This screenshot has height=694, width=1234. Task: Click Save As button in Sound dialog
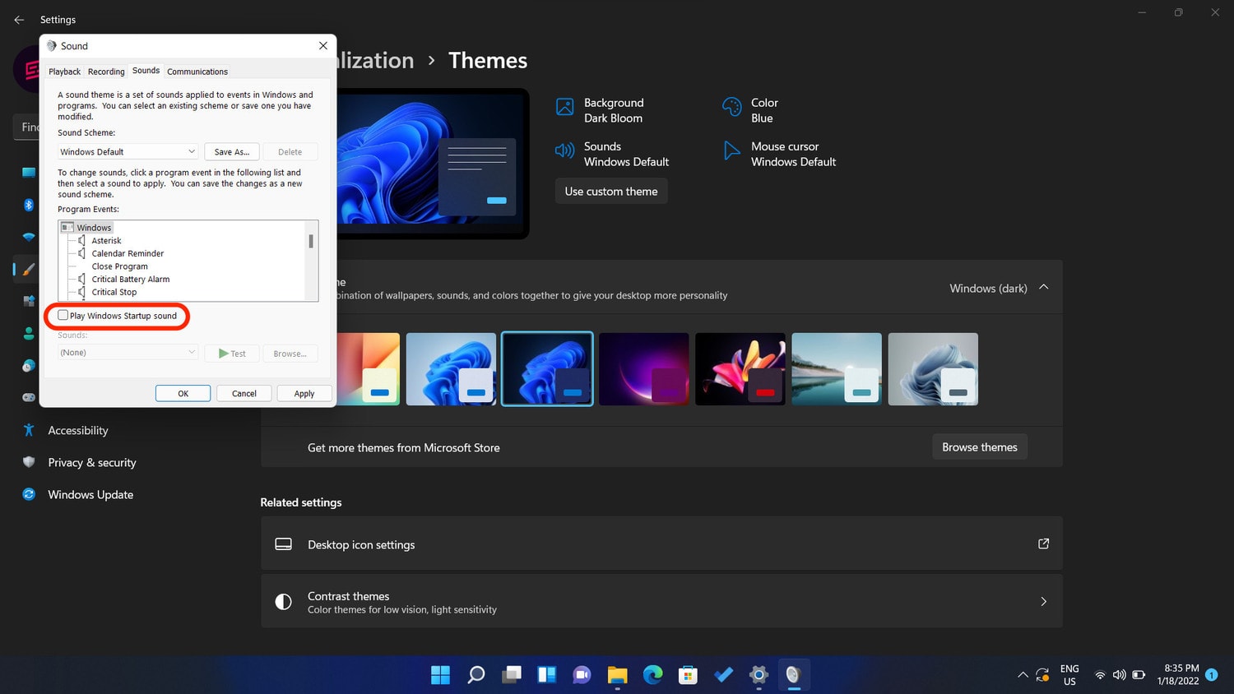[232, 152]
